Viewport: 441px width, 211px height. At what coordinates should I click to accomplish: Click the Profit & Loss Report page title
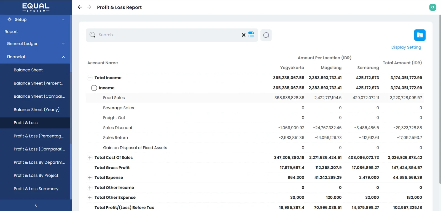tap(119, 7)
